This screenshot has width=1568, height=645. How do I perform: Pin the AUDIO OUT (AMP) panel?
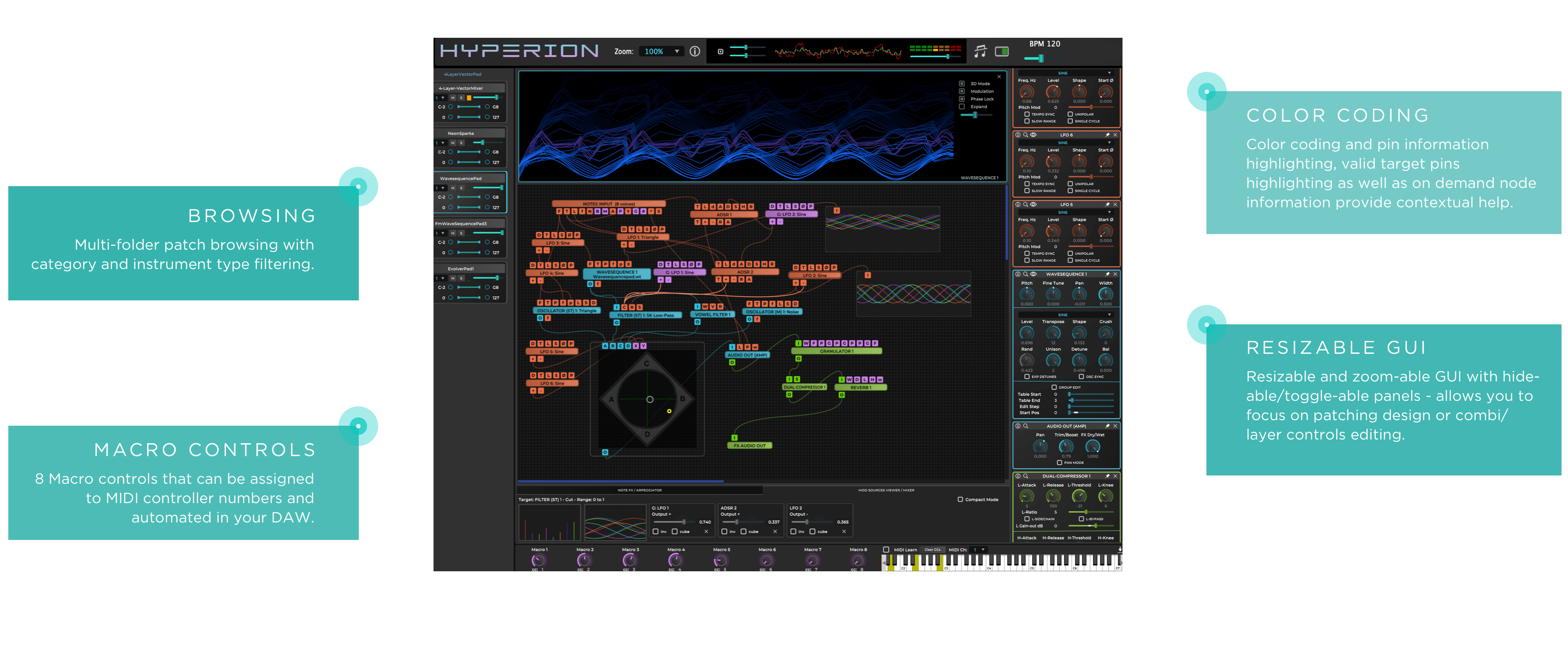click(1107, 426)
